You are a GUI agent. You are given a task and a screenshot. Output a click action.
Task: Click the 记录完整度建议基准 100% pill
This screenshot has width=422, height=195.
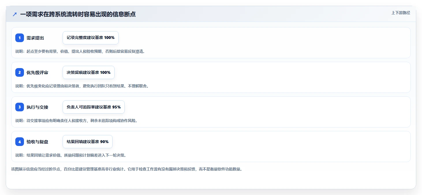click(91, 38)
